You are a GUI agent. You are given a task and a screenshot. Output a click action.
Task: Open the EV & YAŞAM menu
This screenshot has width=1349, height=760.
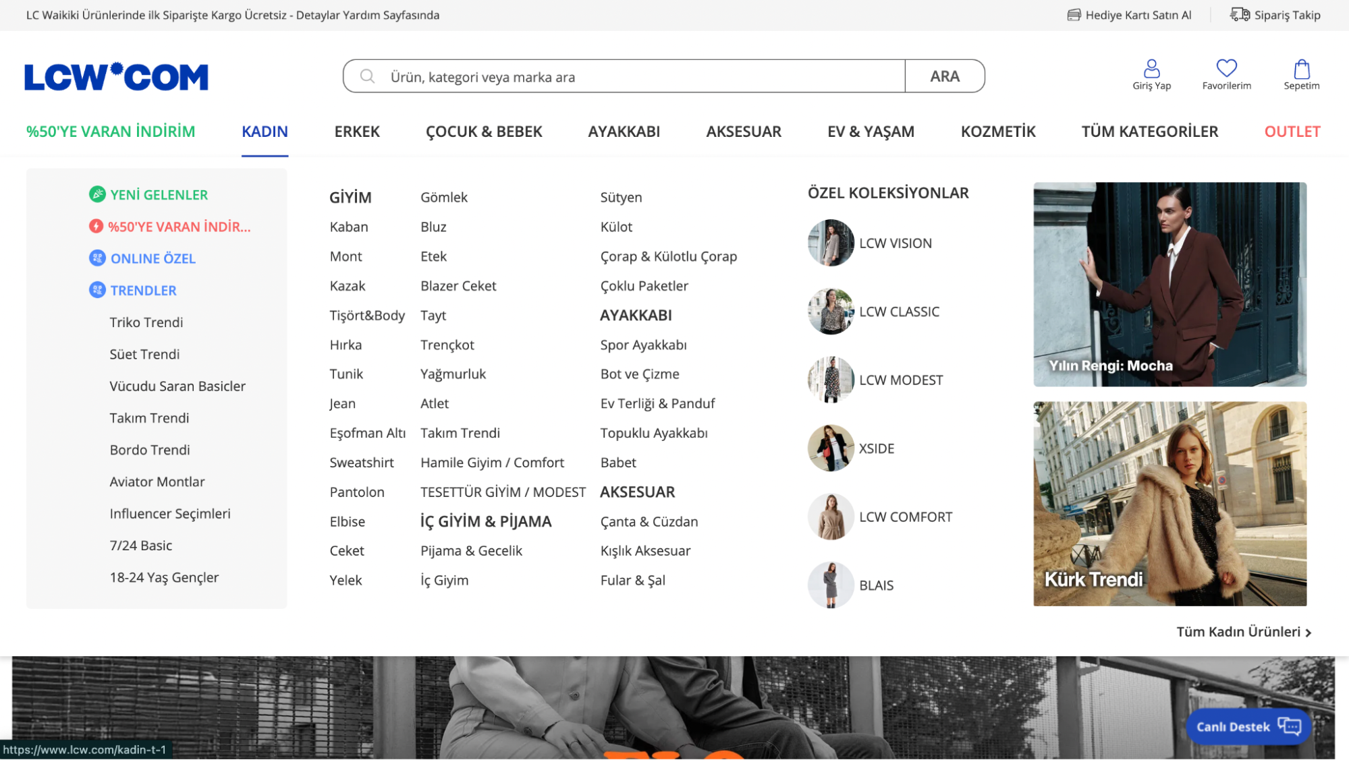pyautogui.click(x=871, y=131)
